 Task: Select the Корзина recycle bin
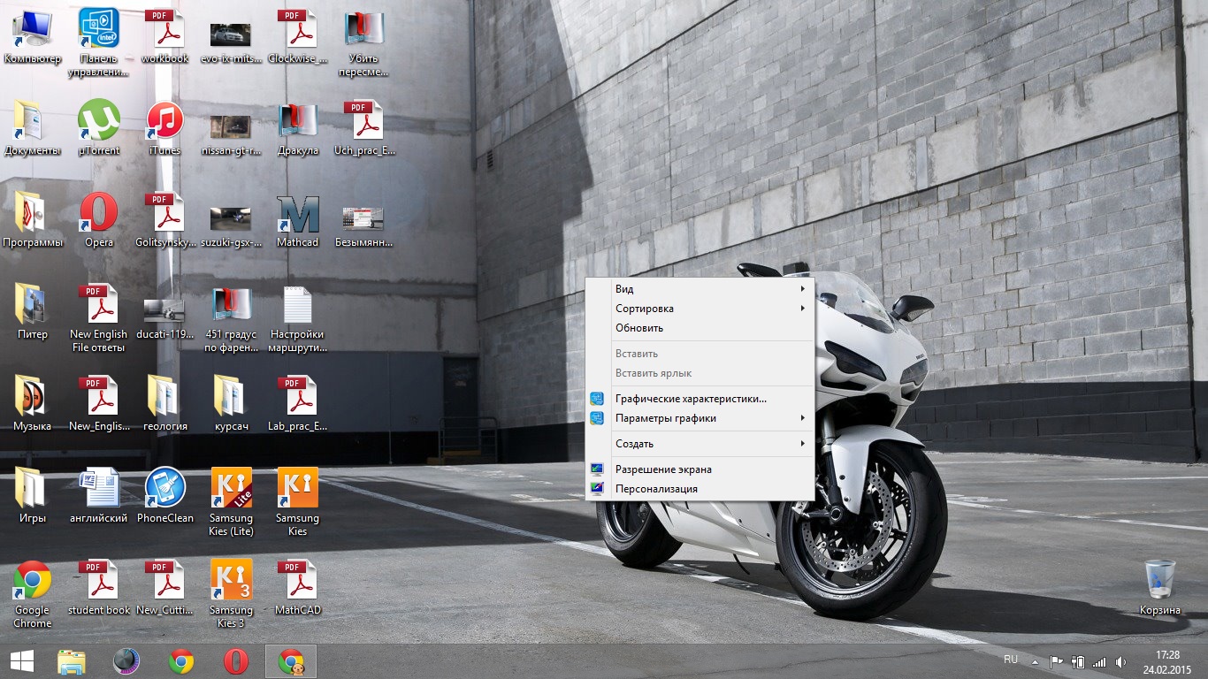tap(1159, 589)
